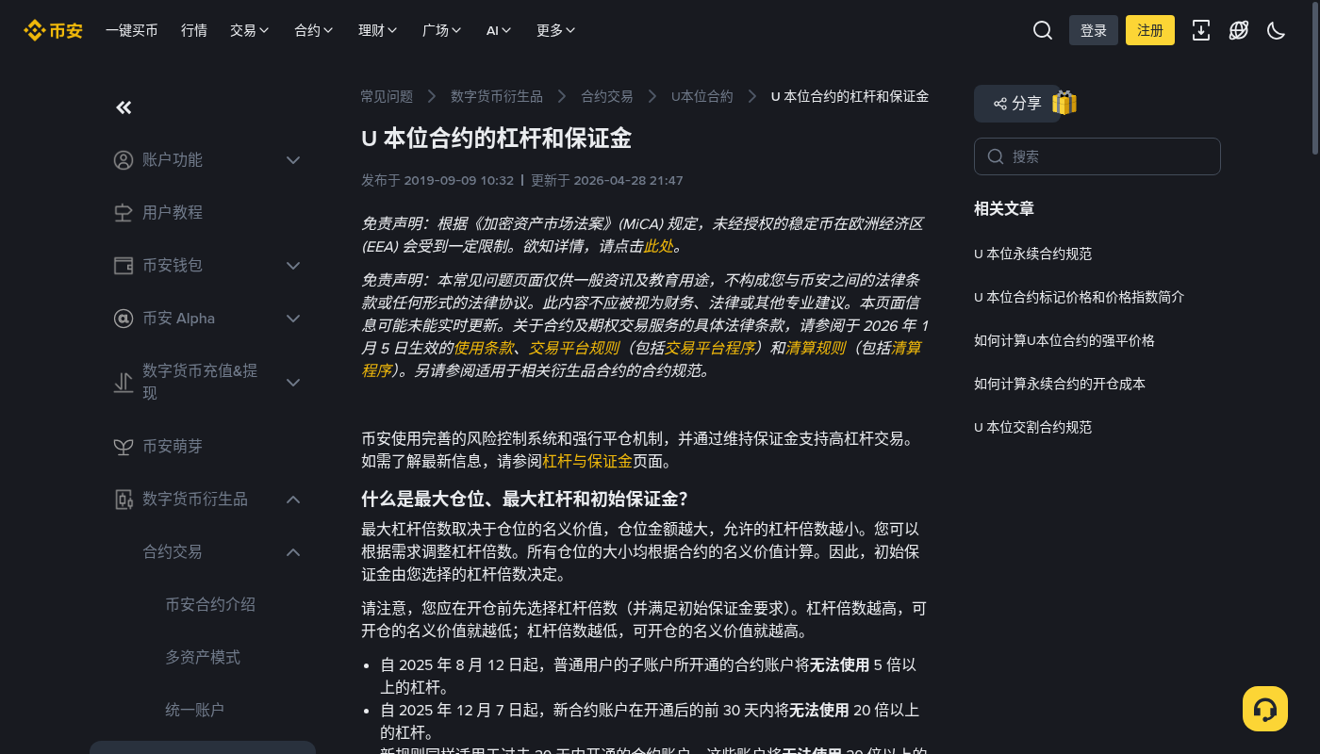Click the gift box icon beside share
Screen dimensions: 1320x754
point(1064,103)
